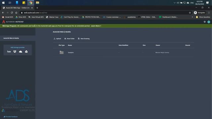This screenshot has width=212, height=119.
Task: Open Dashboard Mailer bookmark
Action: [168, 17]
